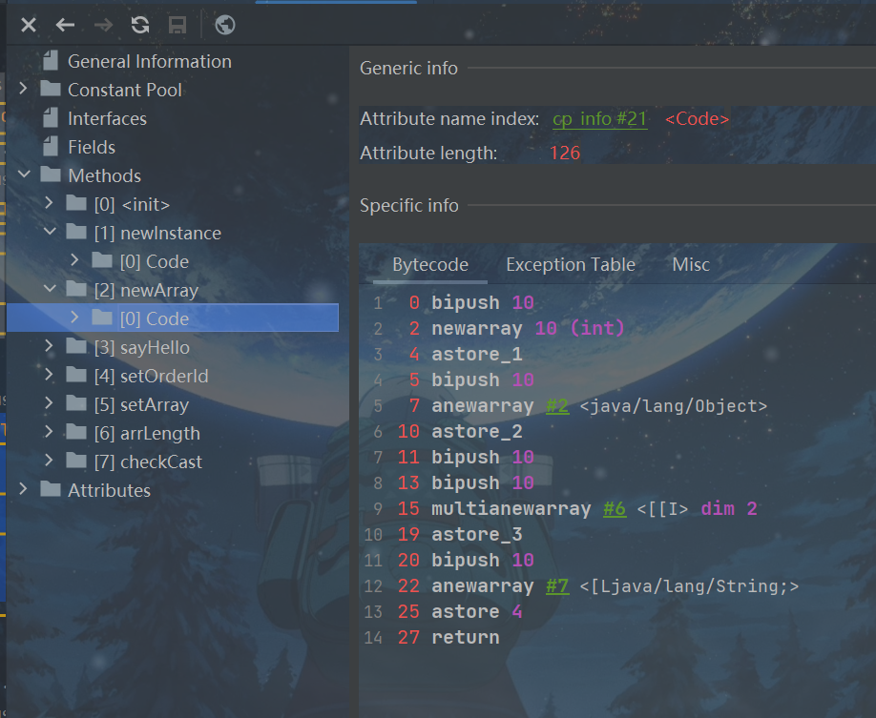Follow the cp_info #21 link
Viewport: 876px width, 718px height.
(600, 119)
